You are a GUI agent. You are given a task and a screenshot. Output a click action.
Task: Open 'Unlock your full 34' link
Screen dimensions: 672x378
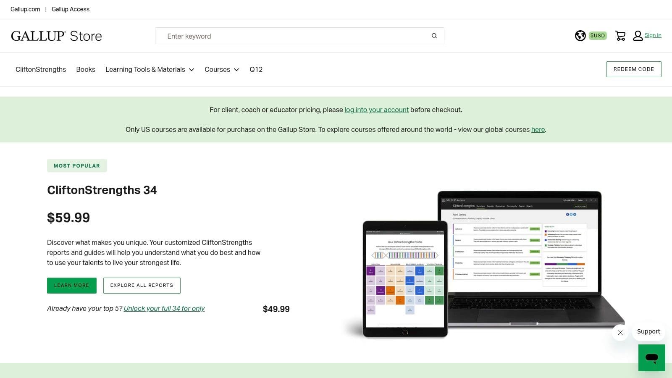coord(164,308)
